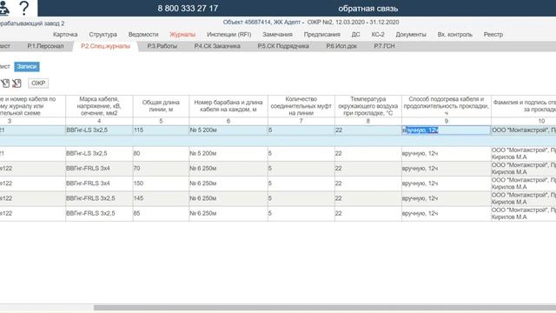Click the ОЖР button
Image resolution: width=556 pixels, height=313 pixels.
click(38, 83)
